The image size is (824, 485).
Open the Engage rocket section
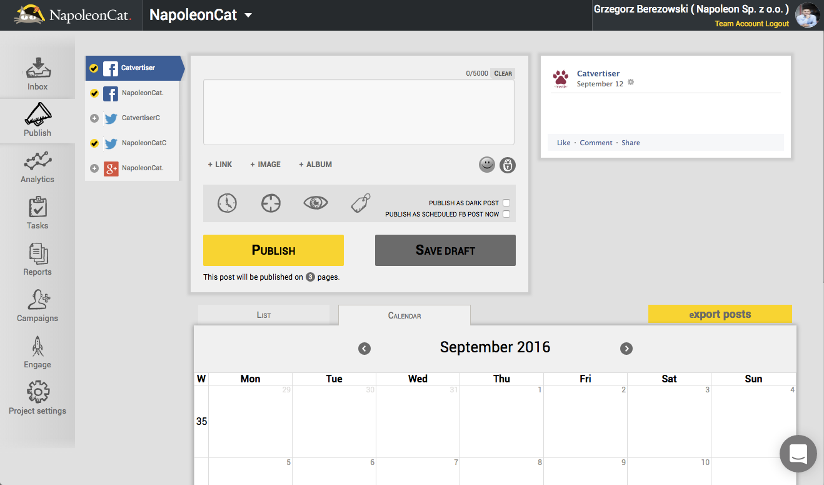pos(38,352)
